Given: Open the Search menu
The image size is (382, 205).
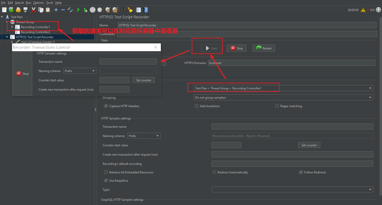Looking at the screenshot, I should [x=19, y=3].
